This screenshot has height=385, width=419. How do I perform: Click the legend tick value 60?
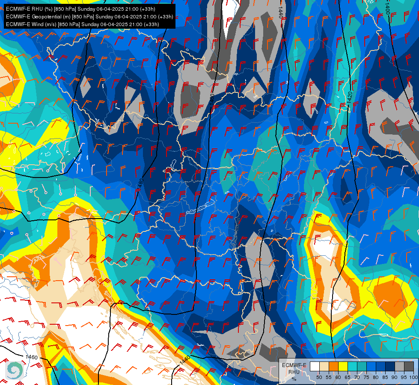pos(338,377)
